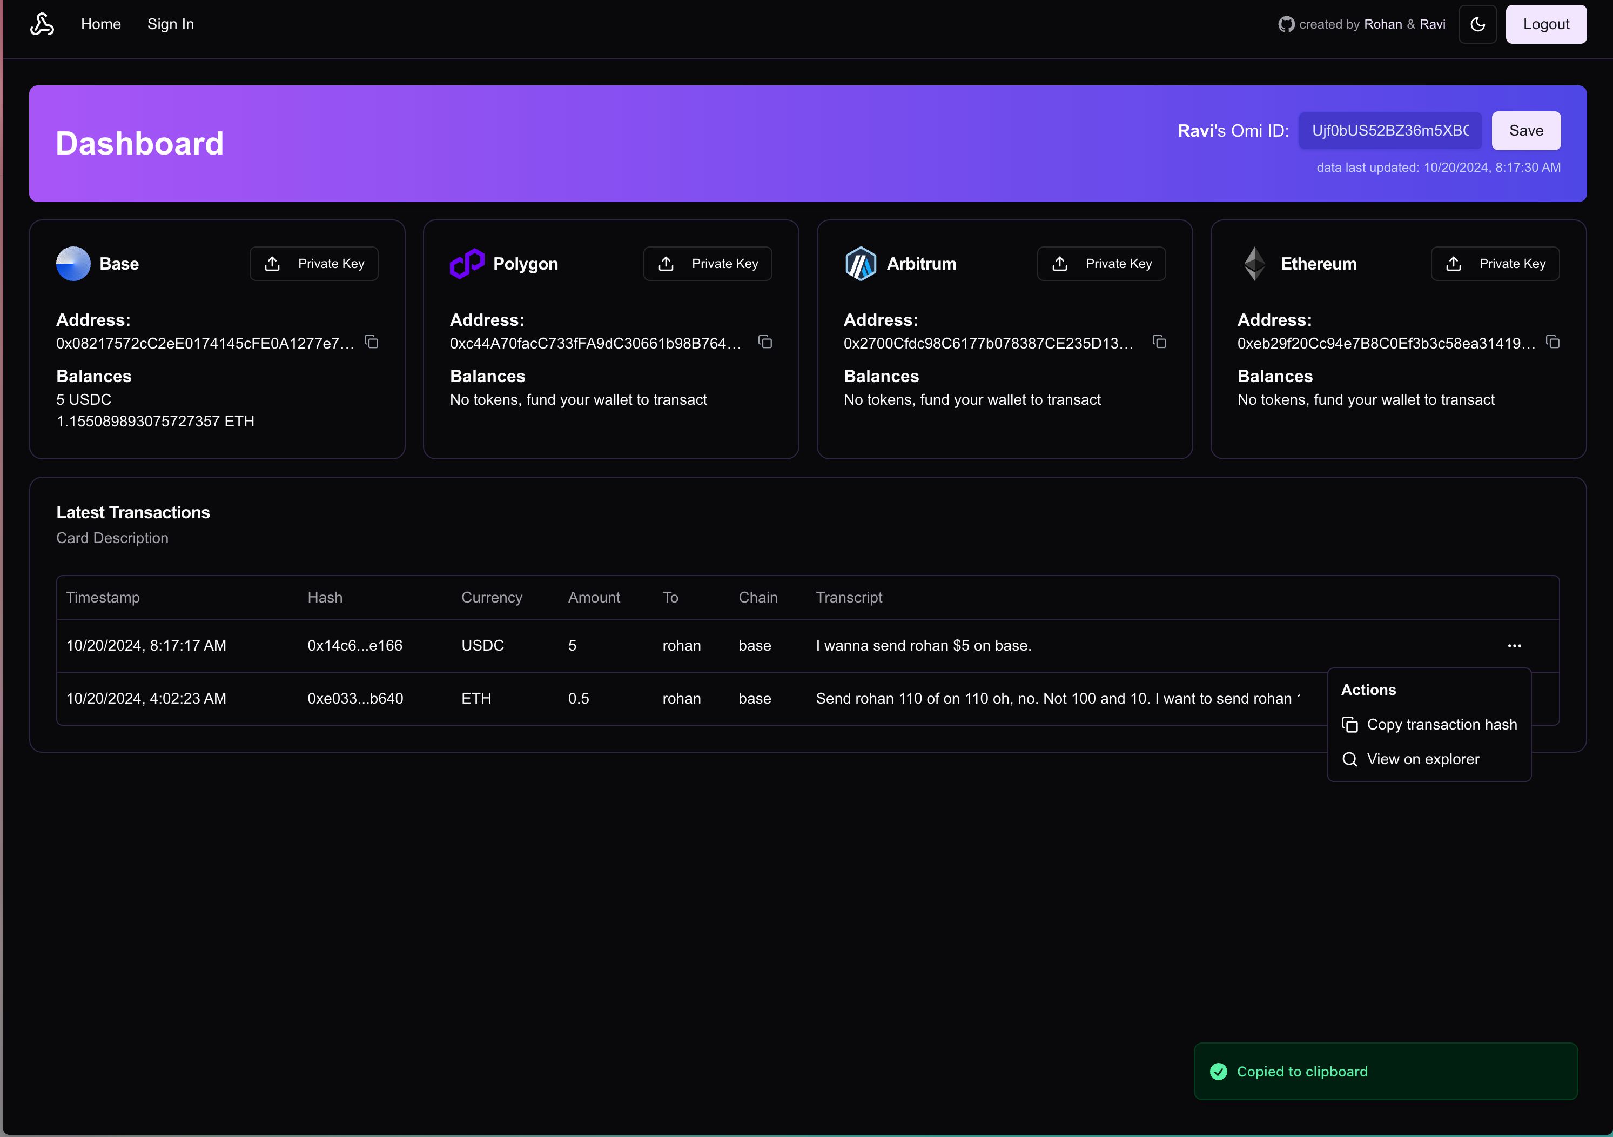The height and width of the screenshot is (1137, 1613).
Task: Click the Polygon address 0xc44A70facC733...
Action: click(596, 344)
